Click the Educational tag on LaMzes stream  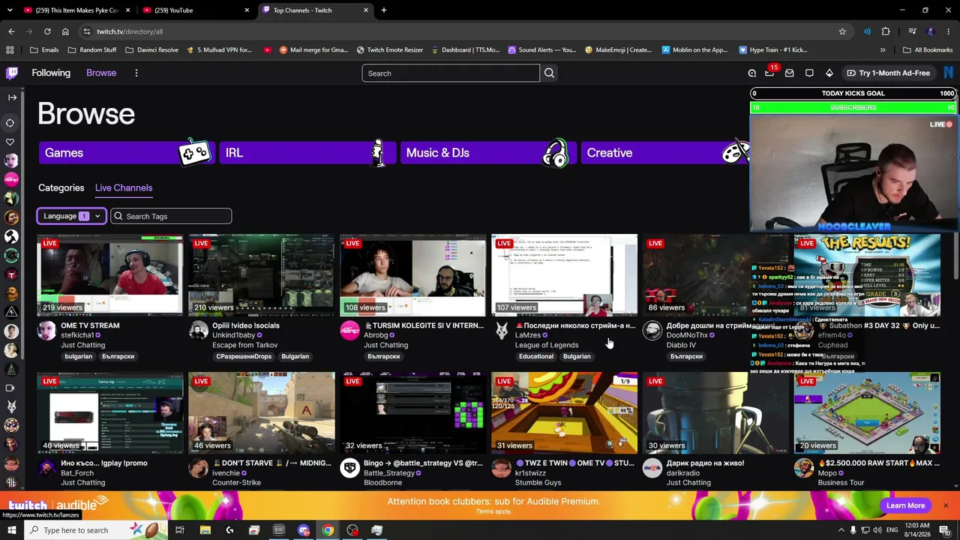click(536, 356)
